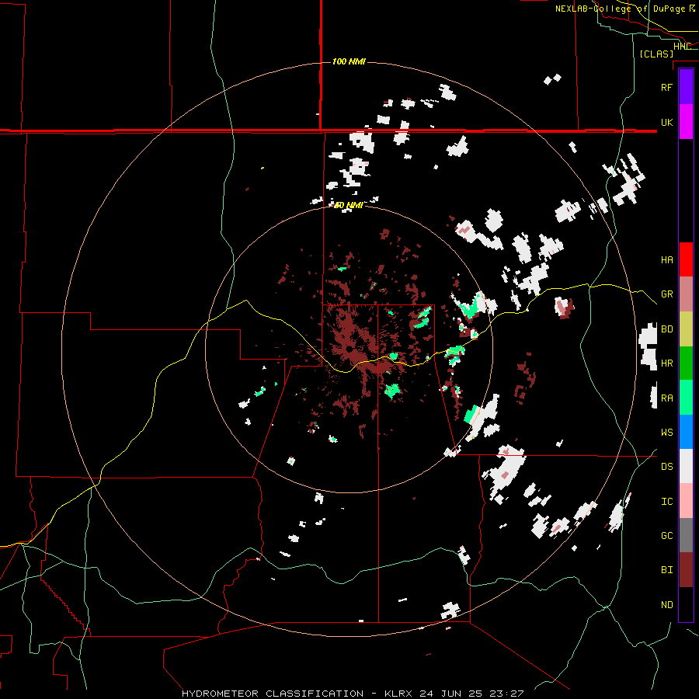Point at the 'BI' legend label
This screenshot has height=699, width=699.
(x=666, y=570)
